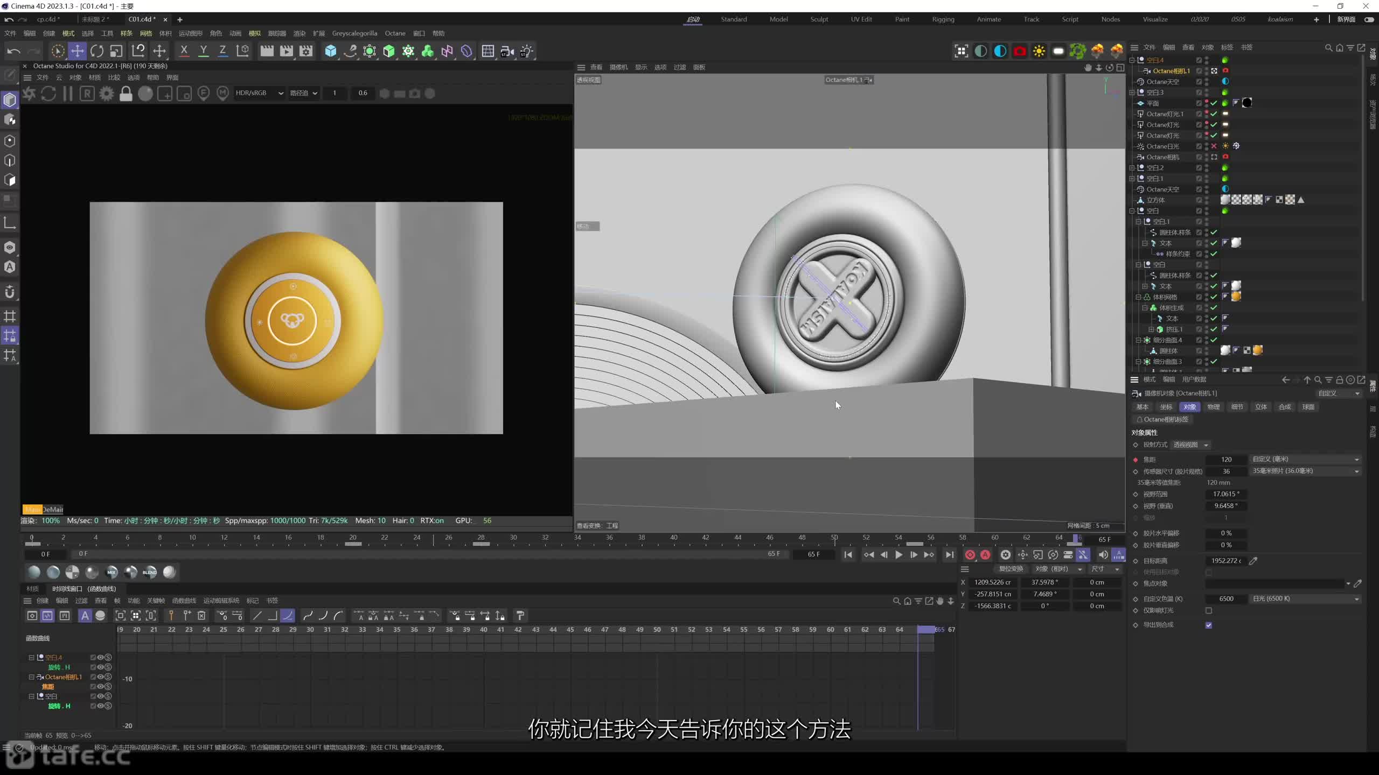This screenshot has width=1379, height=775.
Task: Pause the Octane render
Action: 68,94
